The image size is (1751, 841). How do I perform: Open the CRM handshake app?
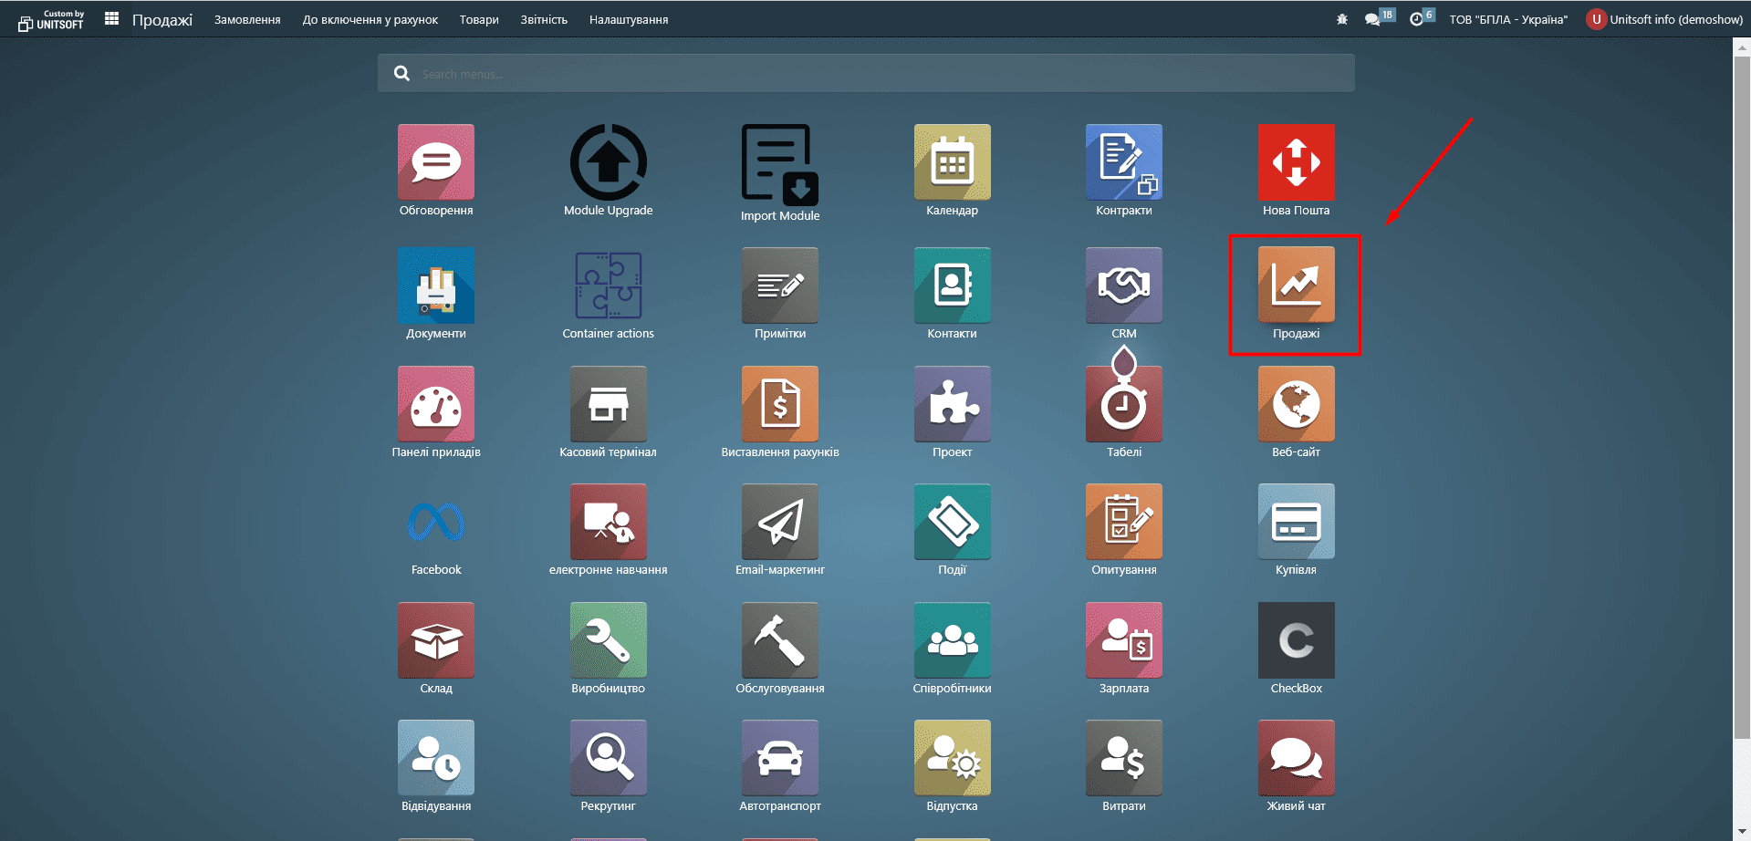pos(1123,286)
